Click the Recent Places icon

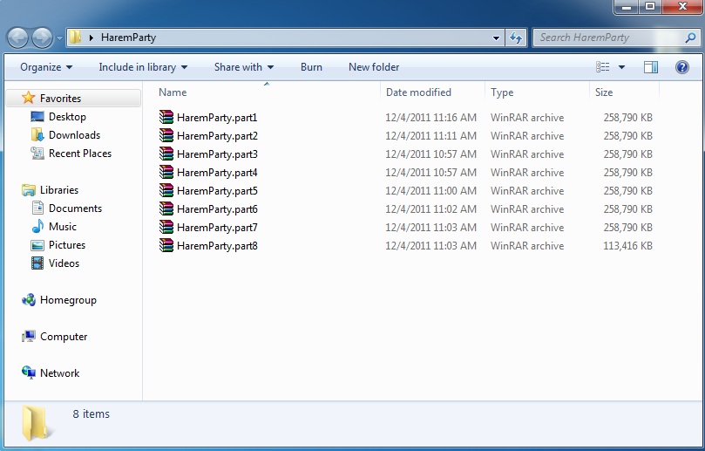coord(37,154)
